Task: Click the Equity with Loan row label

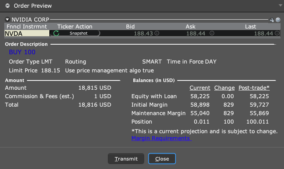Action: pos(154,96)
